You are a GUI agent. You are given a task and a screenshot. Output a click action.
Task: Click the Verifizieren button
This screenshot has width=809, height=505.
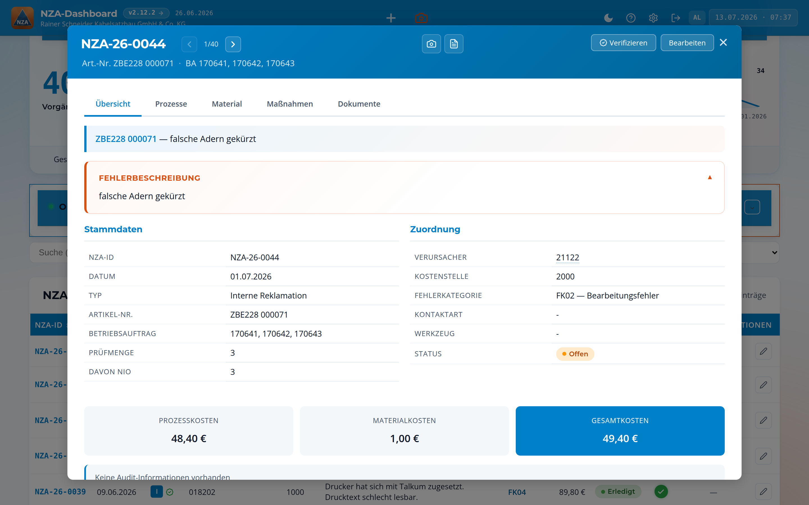click(x=623, y=43)
